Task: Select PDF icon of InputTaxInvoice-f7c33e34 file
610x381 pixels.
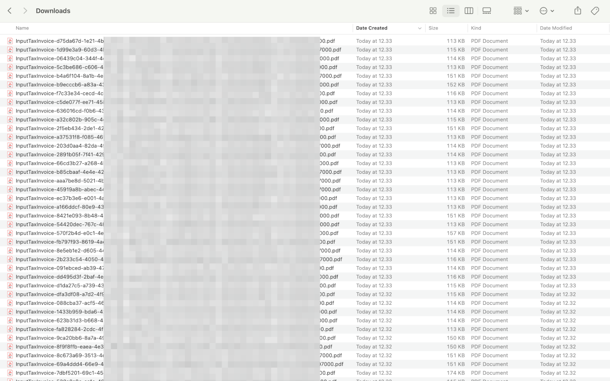Action: [x=10, y=93]
